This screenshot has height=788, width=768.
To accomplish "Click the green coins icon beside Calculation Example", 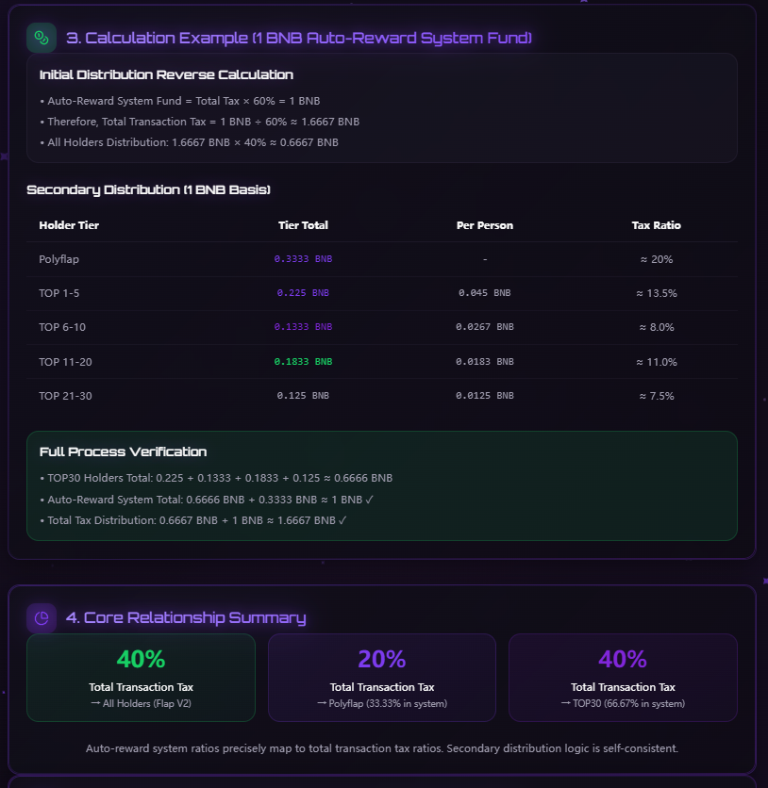I will [x=42, y=38].
